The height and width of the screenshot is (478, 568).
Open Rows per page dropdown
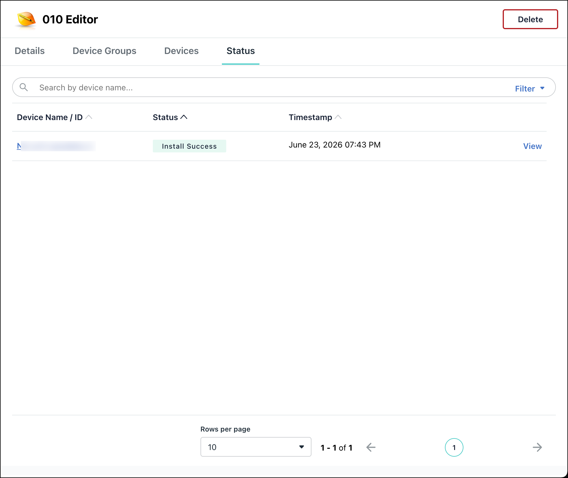pyautogui.click(x=256, y=447)
